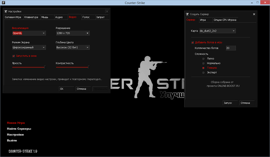
Task: Open the Глубина Цвета dropdown
Action: tap(73, 47)
